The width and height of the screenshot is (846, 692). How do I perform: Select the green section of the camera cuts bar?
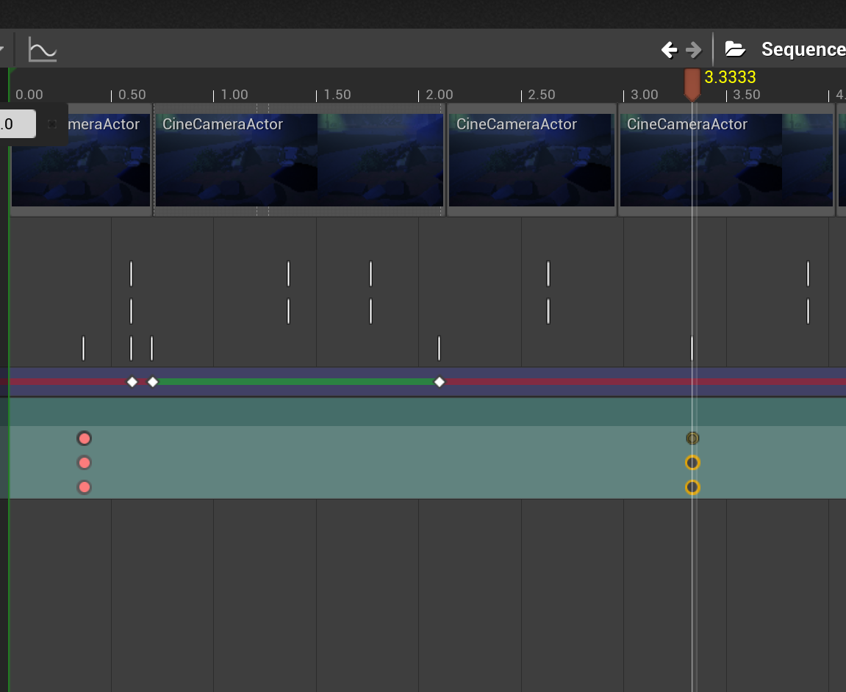coord(294,381)
